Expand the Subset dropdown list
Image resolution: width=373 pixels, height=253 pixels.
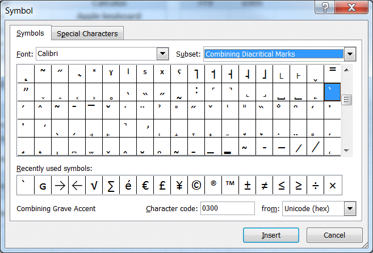(x=350, y=54)
